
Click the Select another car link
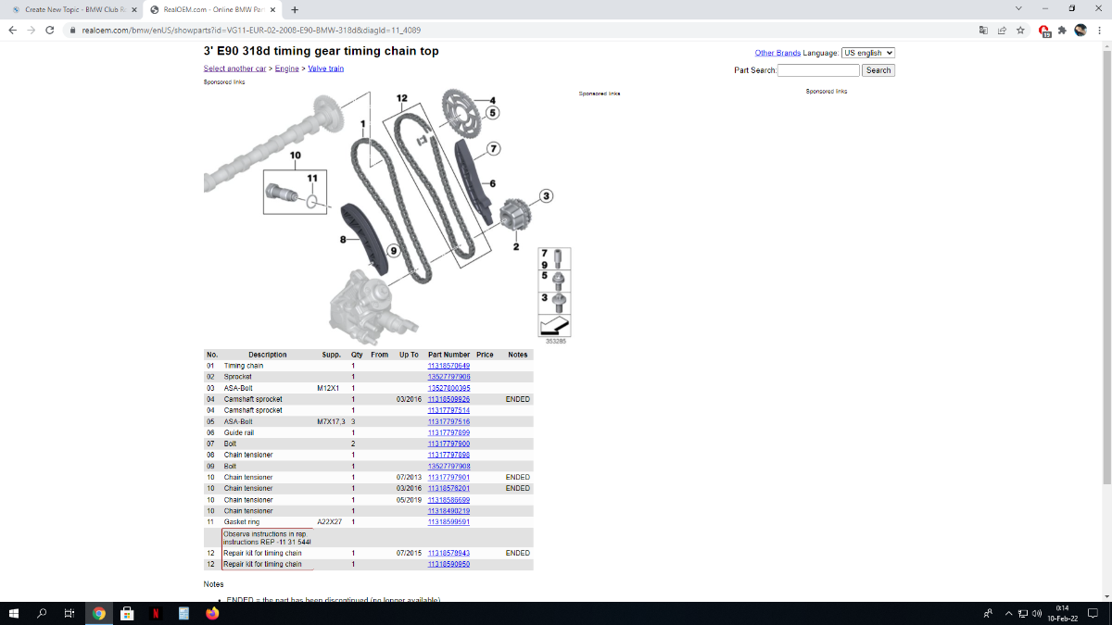(234, 69)
